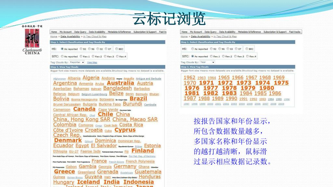This screenshot has height=187, width=333.
Task: Click the Charlesworth China logo
Action: tap(32, 40)
